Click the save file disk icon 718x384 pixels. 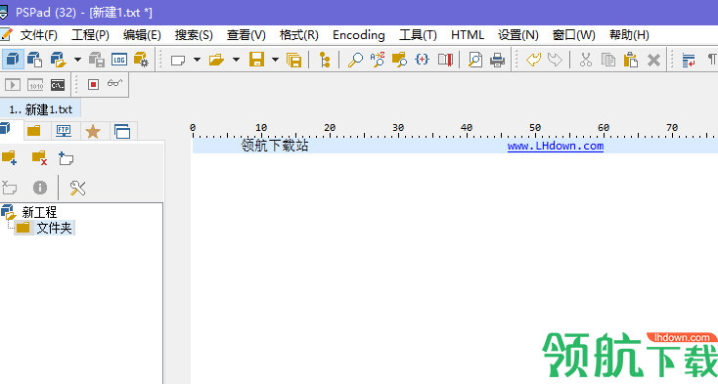click(256, 60)
